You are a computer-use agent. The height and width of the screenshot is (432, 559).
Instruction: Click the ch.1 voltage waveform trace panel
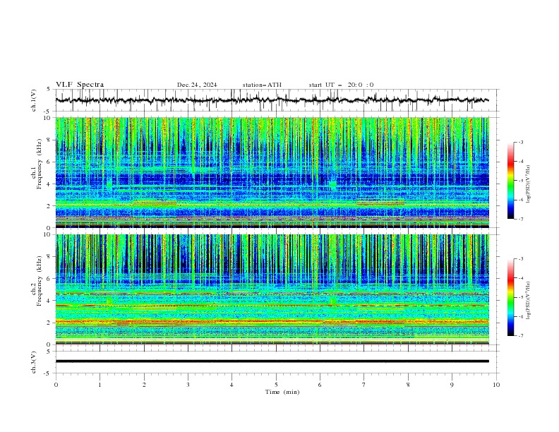coord(277,100)
